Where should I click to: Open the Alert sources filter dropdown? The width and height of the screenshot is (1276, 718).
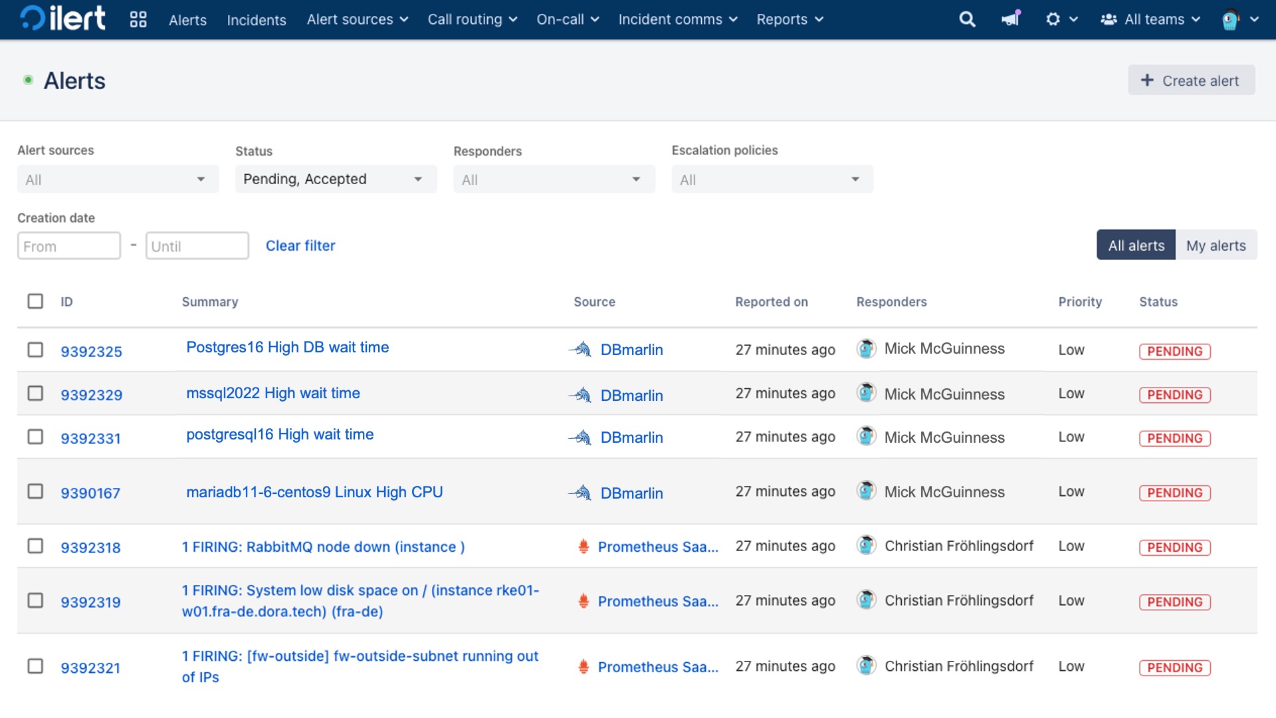[x=118, y=179]
